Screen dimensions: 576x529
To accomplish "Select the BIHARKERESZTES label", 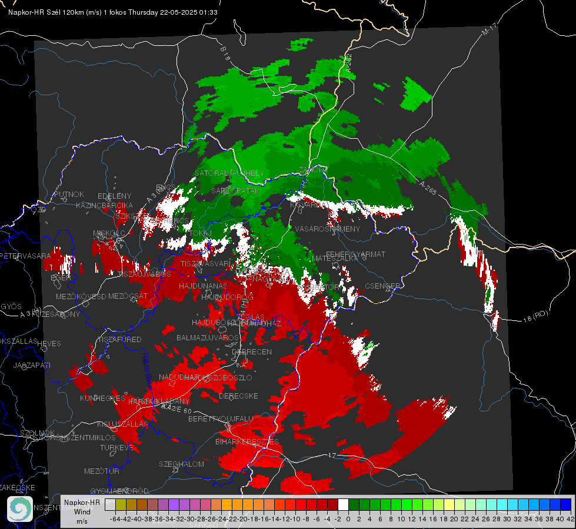I will (x=247, y=441).
